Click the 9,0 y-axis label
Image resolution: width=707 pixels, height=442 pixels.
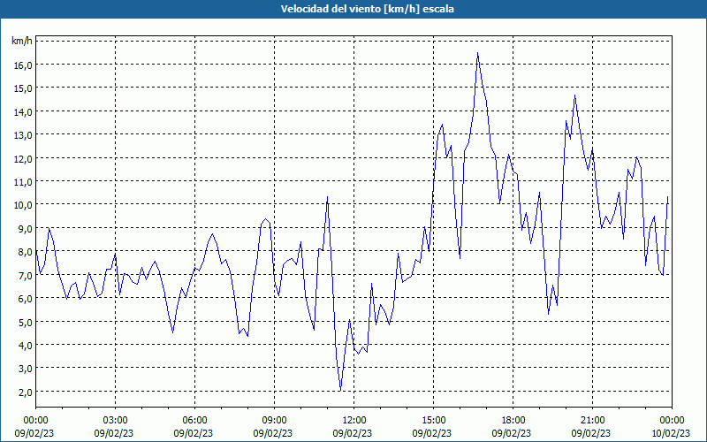[x=26, y=228]
